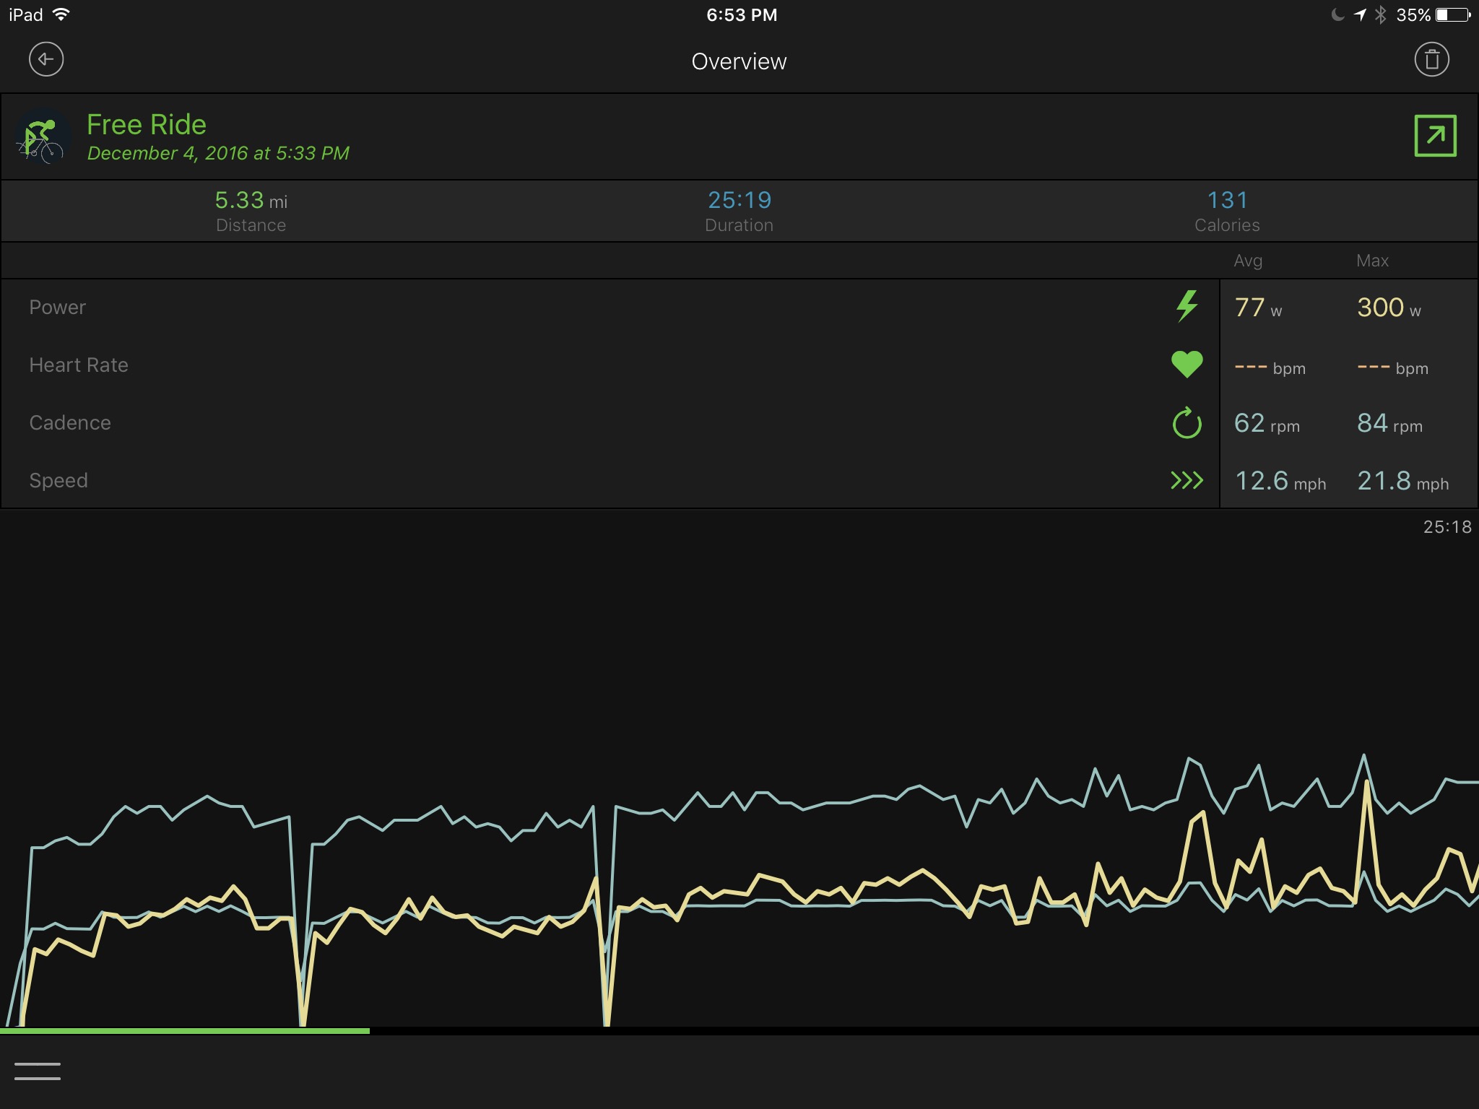This screenshot has width=1479, height=1109.
Task: Delete ride with trash icon
Action: pos(1431,59)
